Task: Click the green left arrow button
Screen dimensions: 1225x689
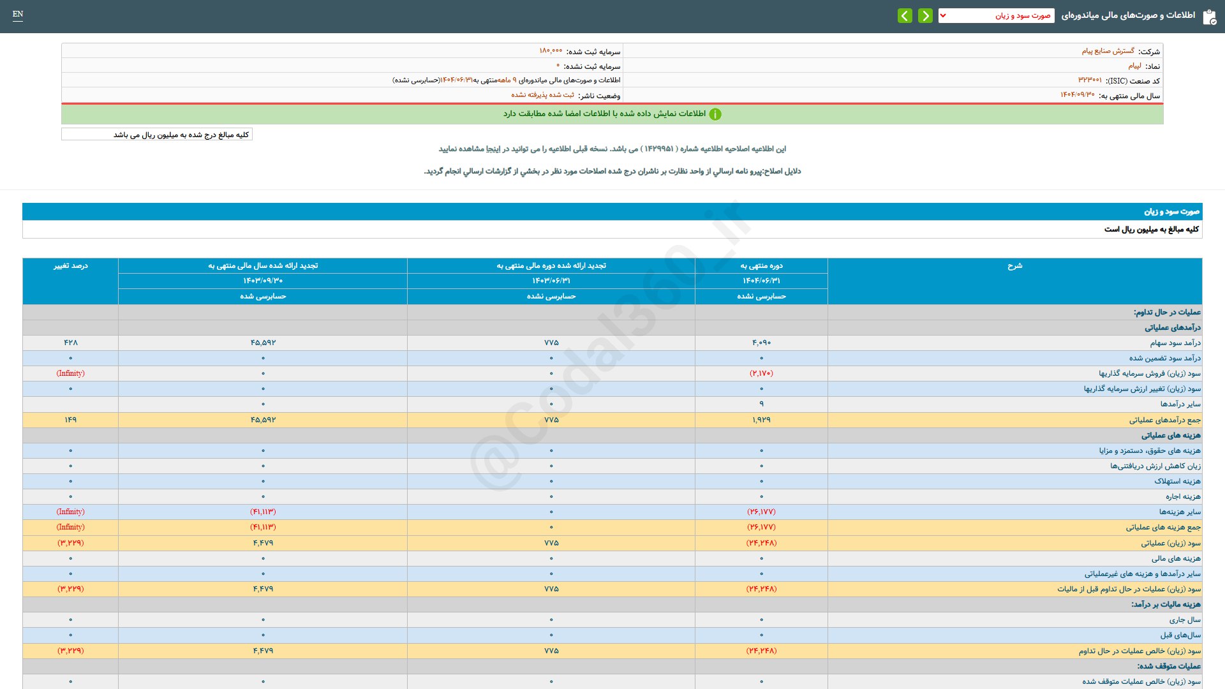Action: click(905, 16)
